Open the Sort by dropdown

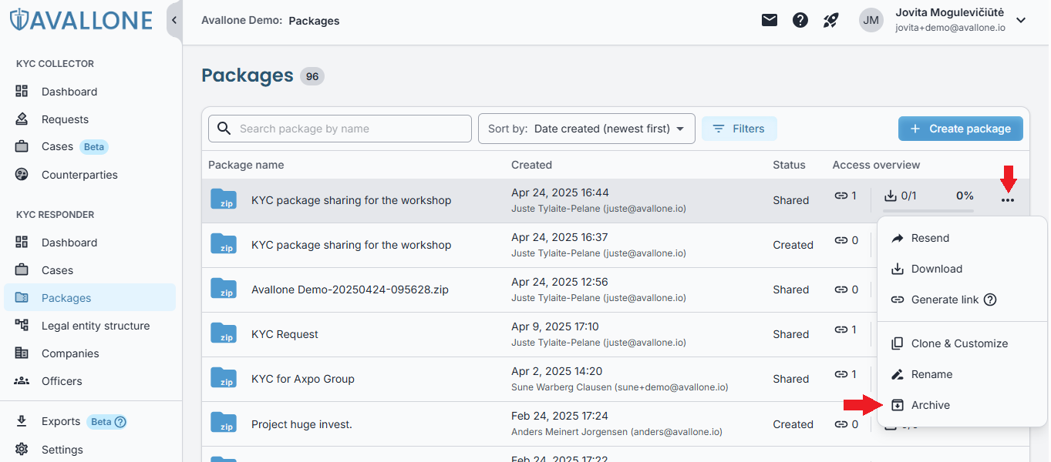(587, 129)
